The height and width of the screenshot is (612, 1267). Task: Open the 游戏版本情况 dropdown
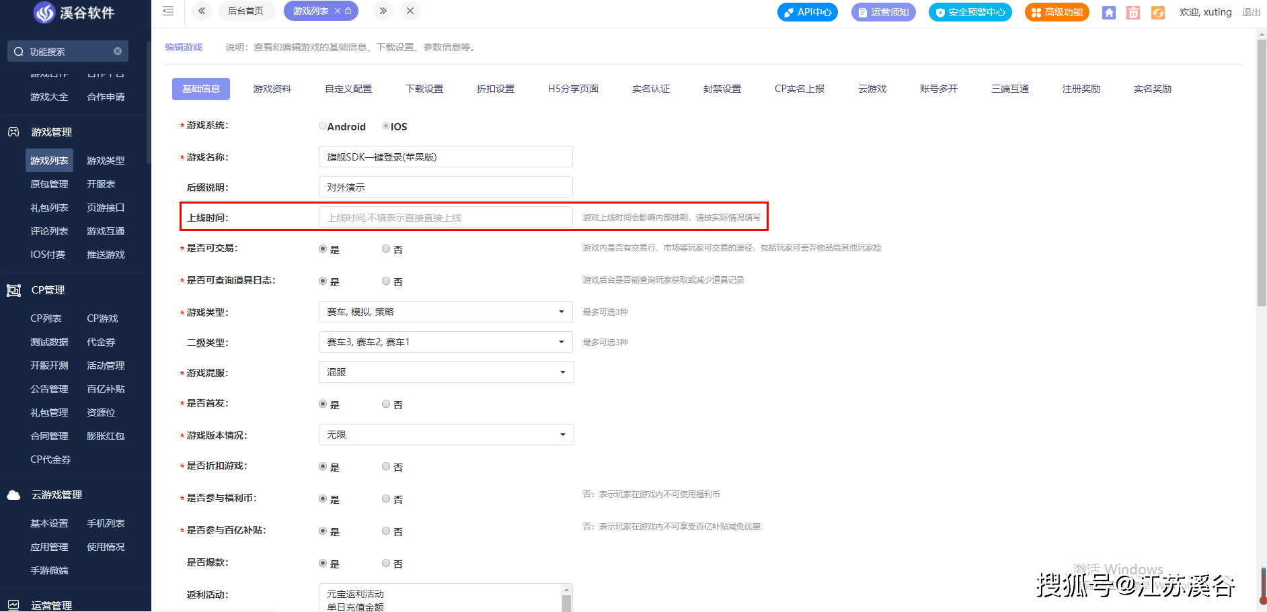[x=445, y=435]
